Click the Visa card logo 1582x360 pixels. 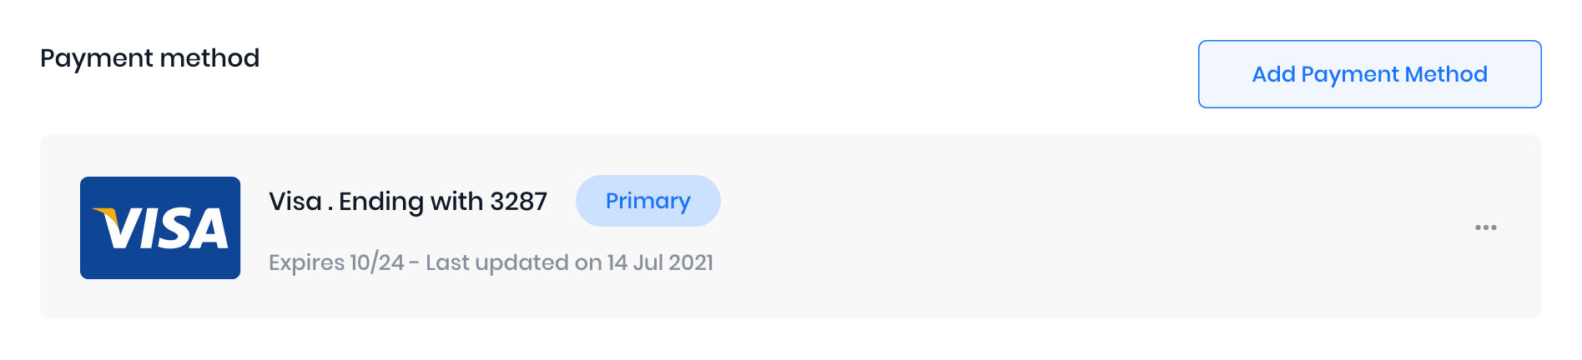point(160,227)
